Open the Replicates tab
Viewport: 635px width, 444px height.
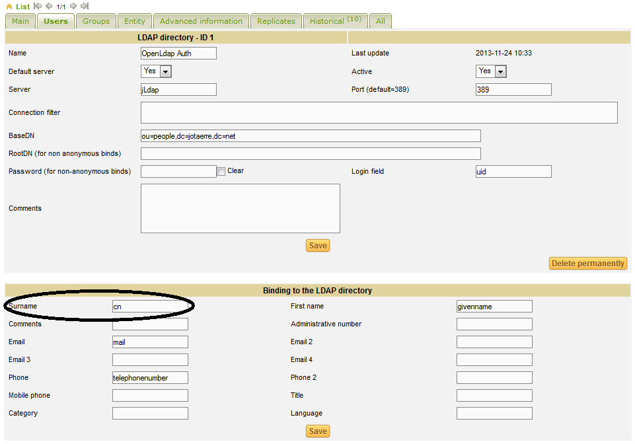click(x=276, y=21)
